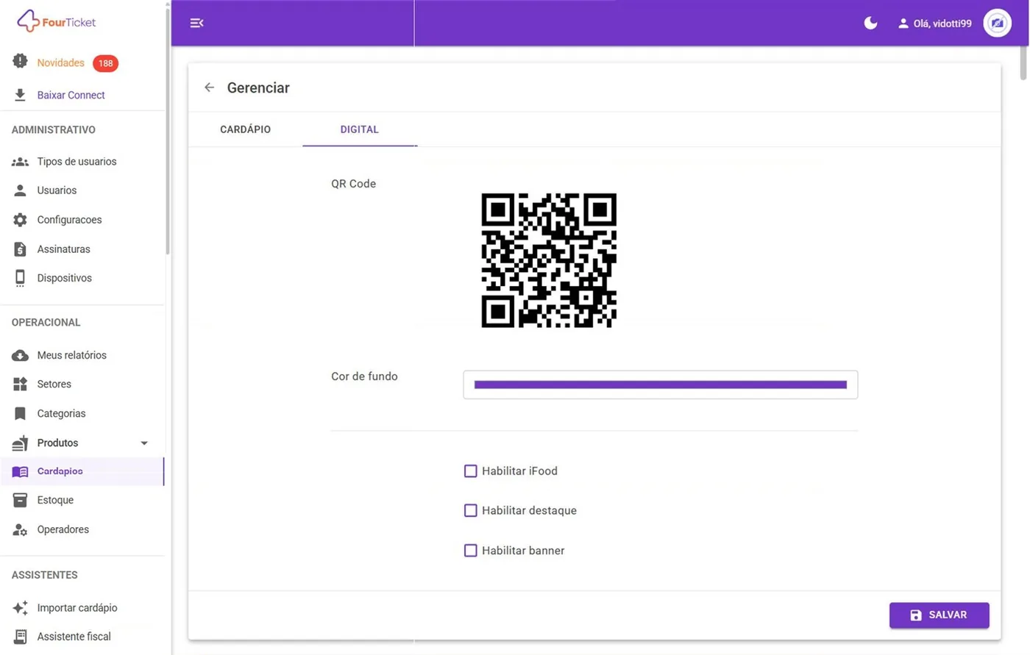Click the Produtos food icon

[20, 443]
